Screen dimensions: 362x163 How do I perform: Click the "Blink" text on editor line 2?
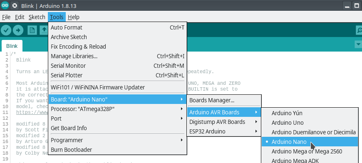pyautogui.click(x=23, y=60)
